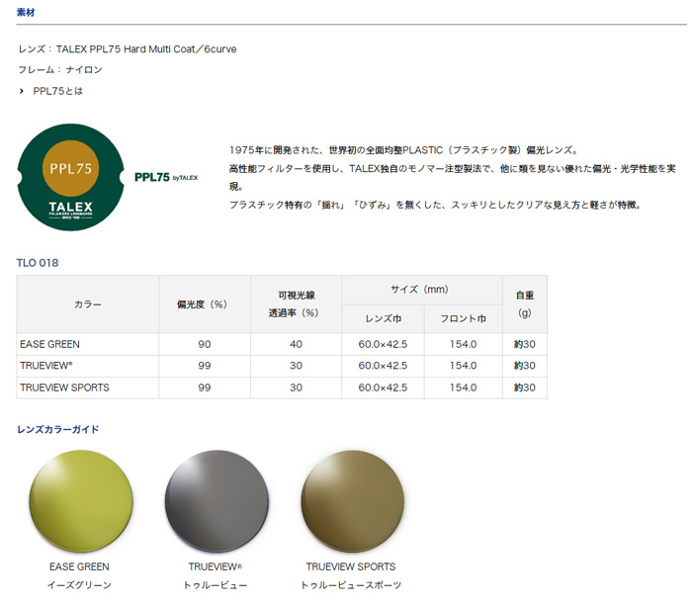Click the 'TRUEVIEW SPORTS' caption under the swatch
This screenshot has height=605, width=692.
pyautogui.click(x=351, y=566)
